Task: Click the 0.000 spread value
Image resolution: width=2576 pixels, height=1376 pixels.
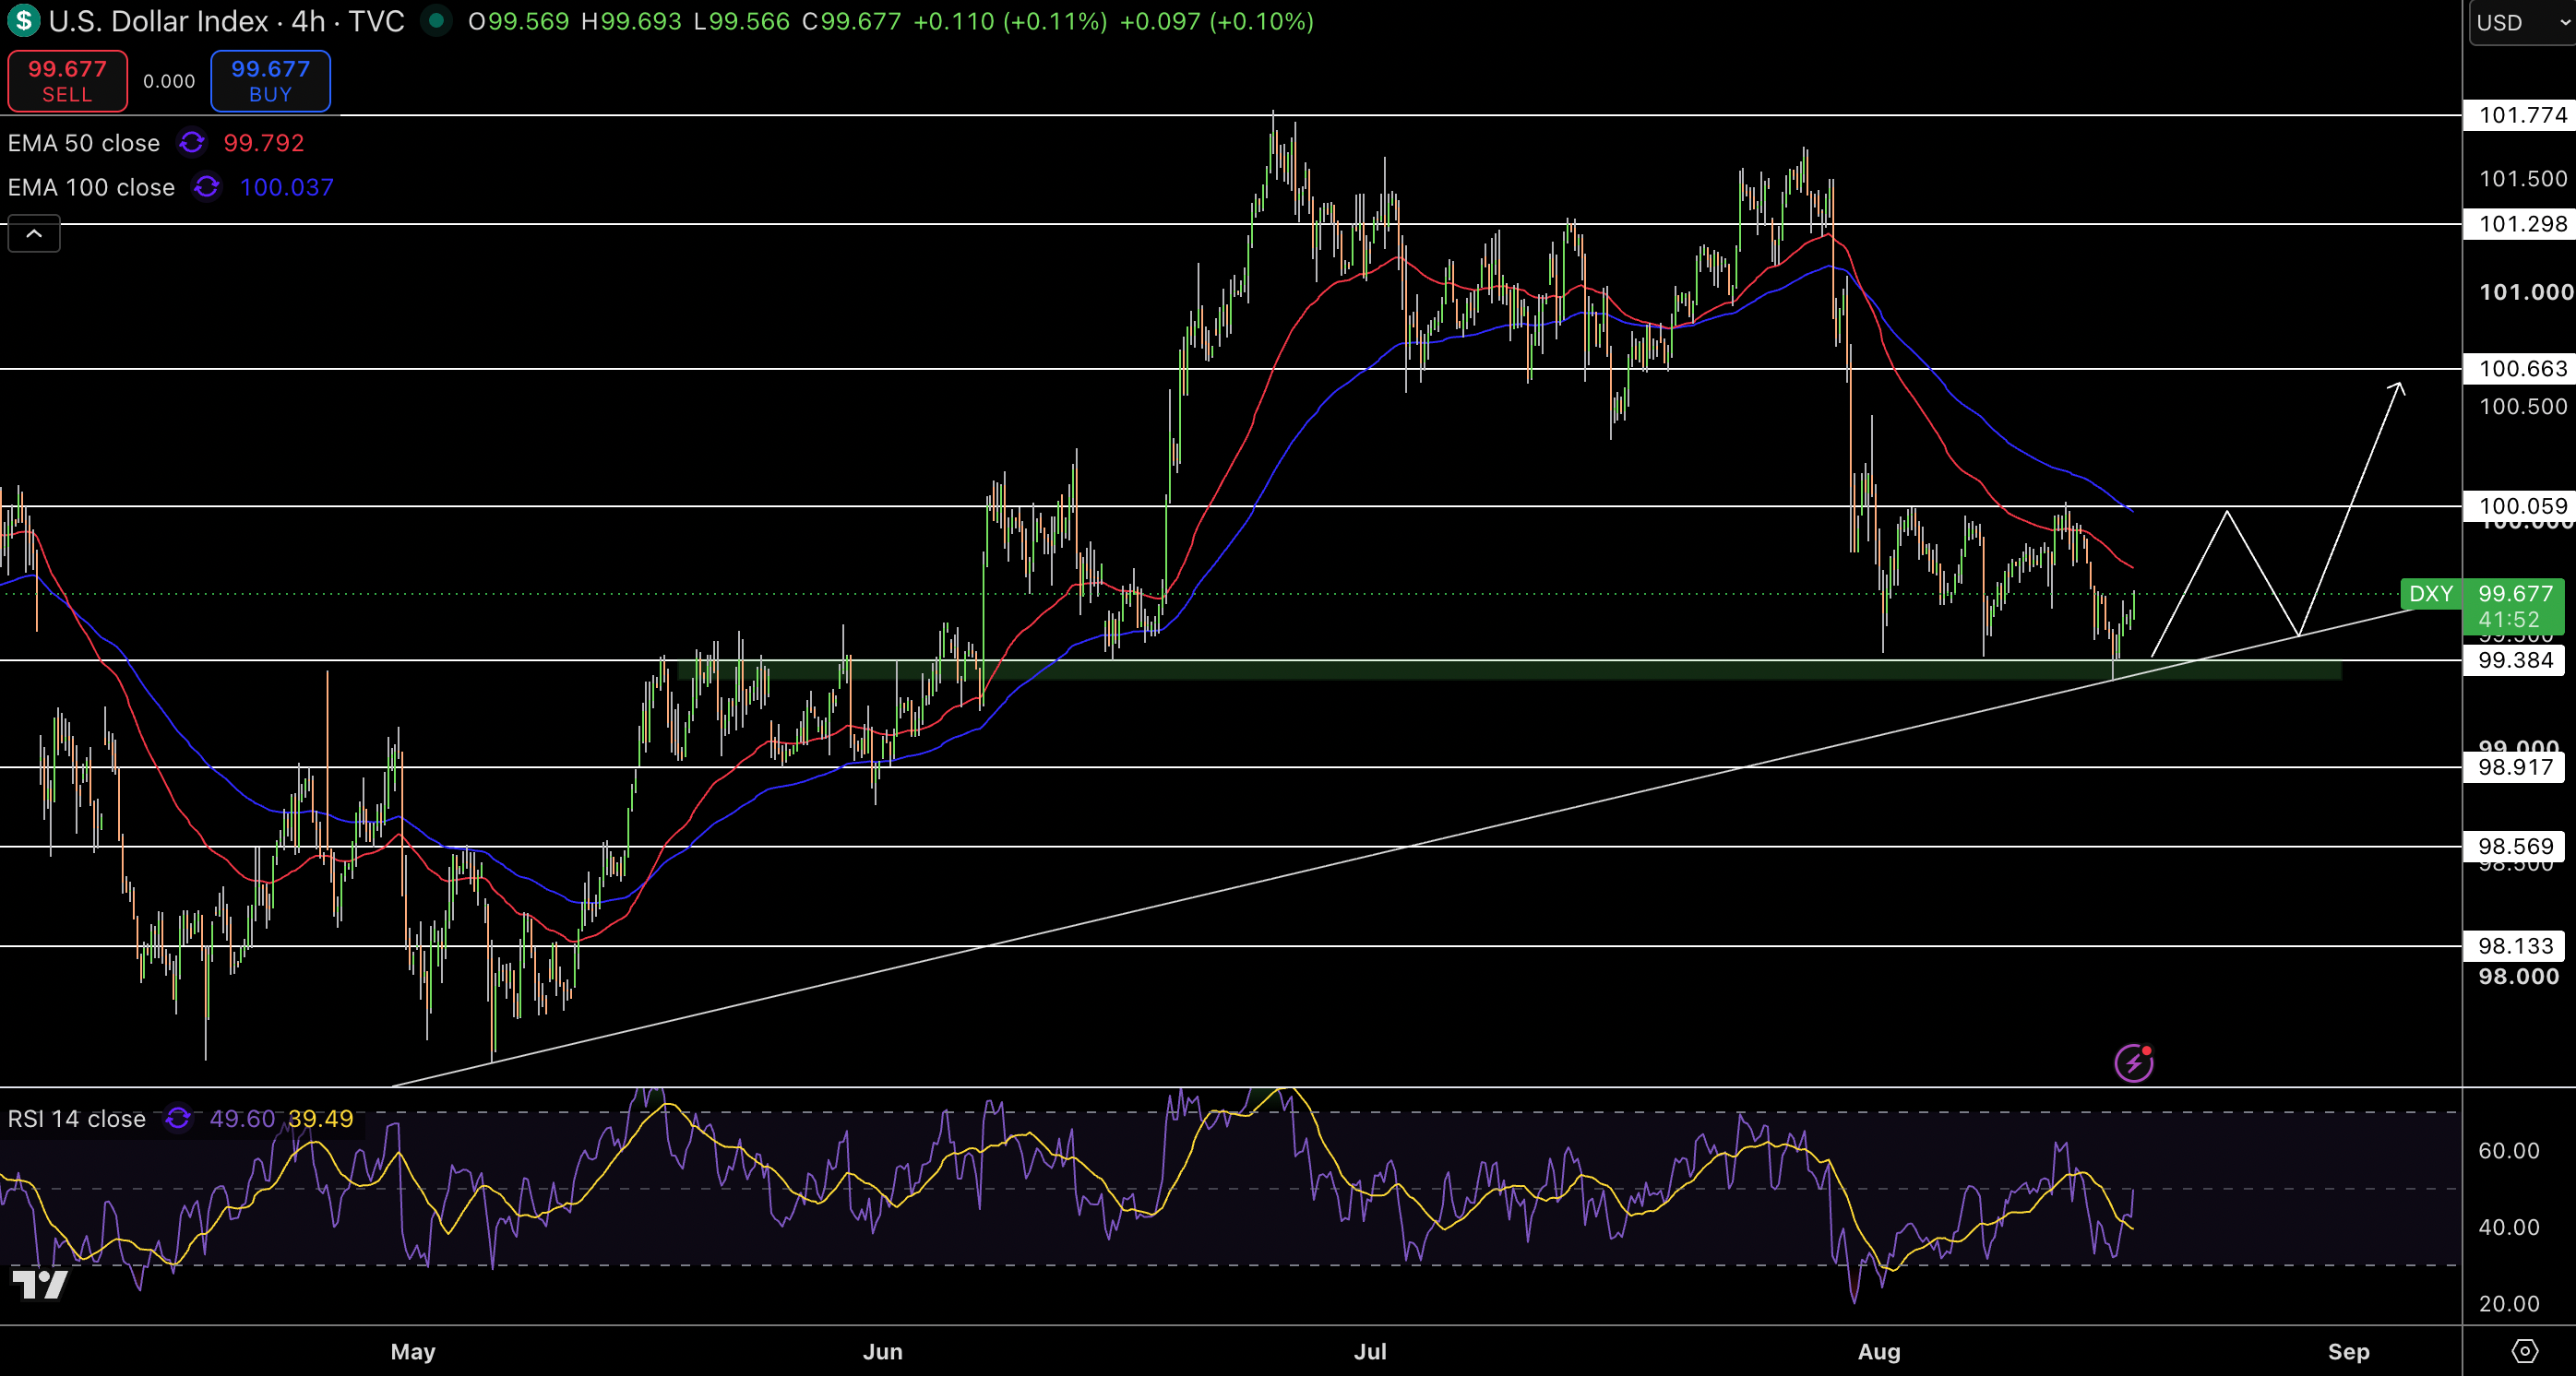Action: (169, 81)
